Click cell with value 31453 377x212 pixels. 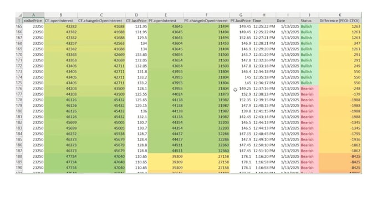tap(206, 44)
